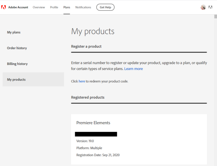217x166 pixels.
Task: Switch to the Notifications tab
Action: pyautogui.click(x=83, y=7)
